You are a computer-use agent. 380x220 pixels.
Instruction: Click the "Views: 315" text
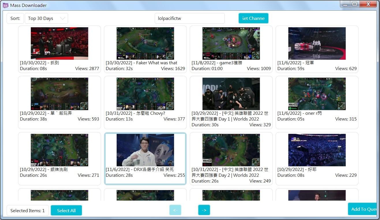click(x=346, y=119)
